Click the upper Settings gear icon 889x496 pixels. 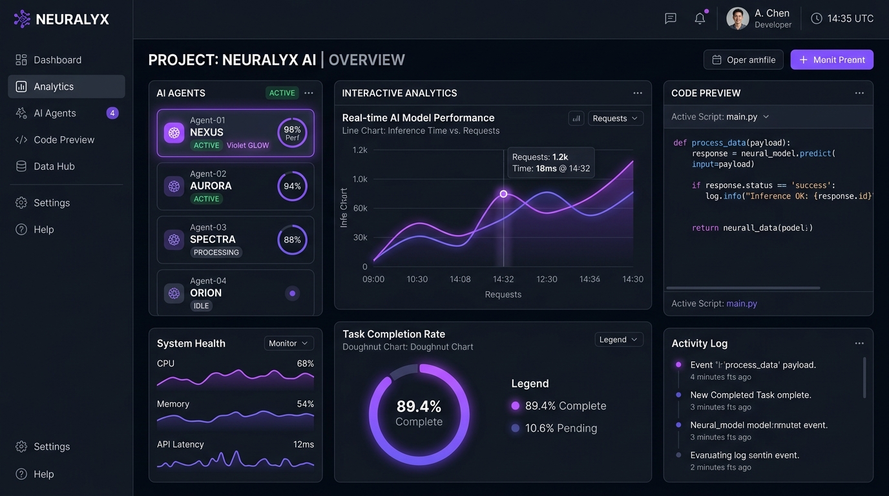pos(21,203)
